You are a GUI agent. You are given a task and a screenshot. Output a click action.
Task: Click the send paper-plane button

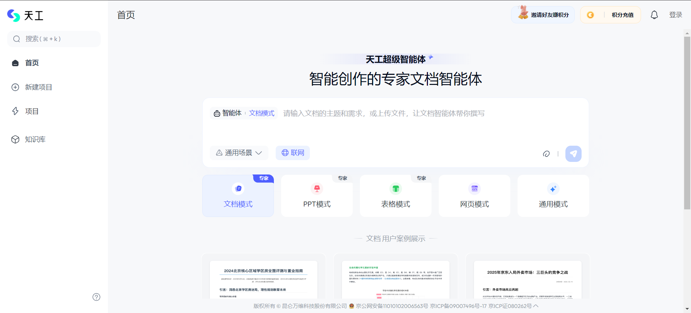pos(573,154)
